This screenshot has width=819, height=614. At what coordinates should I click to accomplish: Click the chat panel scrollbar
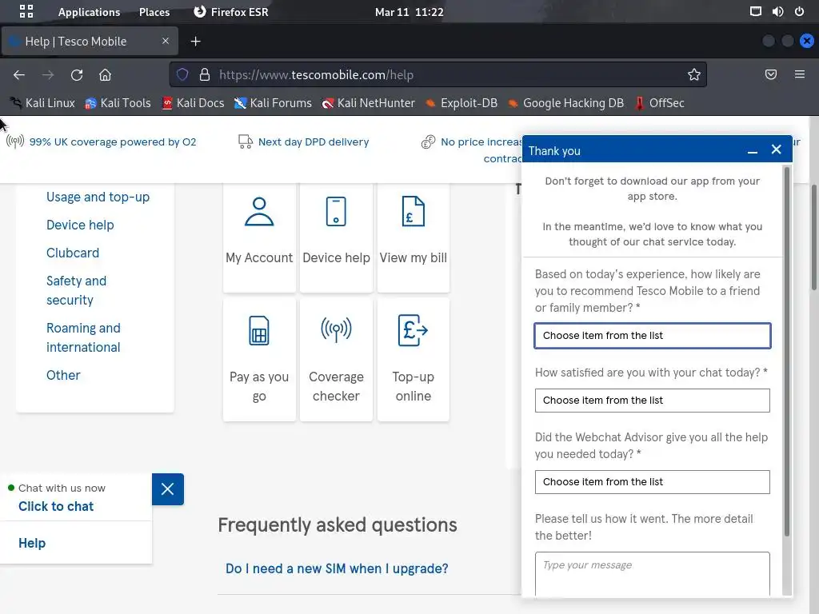tap(787, 351)
